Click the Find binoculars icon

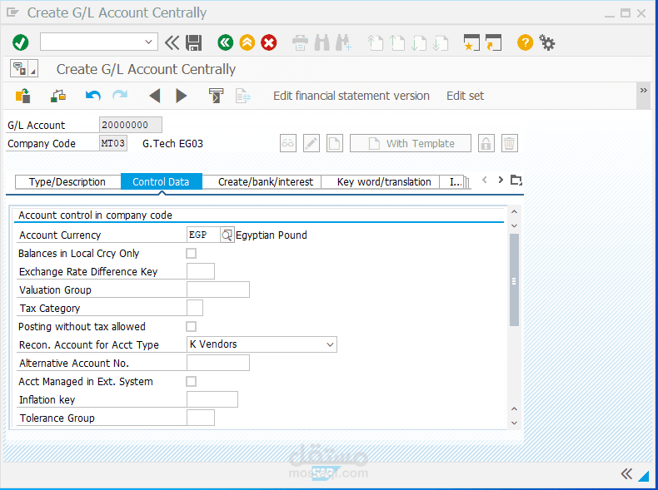tap(322, 42)
